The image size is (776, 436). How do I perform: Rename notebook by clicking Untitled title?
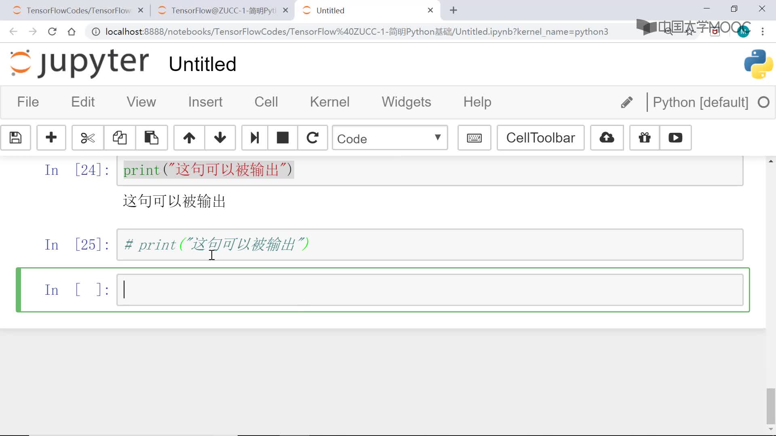coord(202,64)
